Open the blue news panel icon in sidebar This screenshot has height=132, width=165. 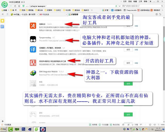pos(2,27)
